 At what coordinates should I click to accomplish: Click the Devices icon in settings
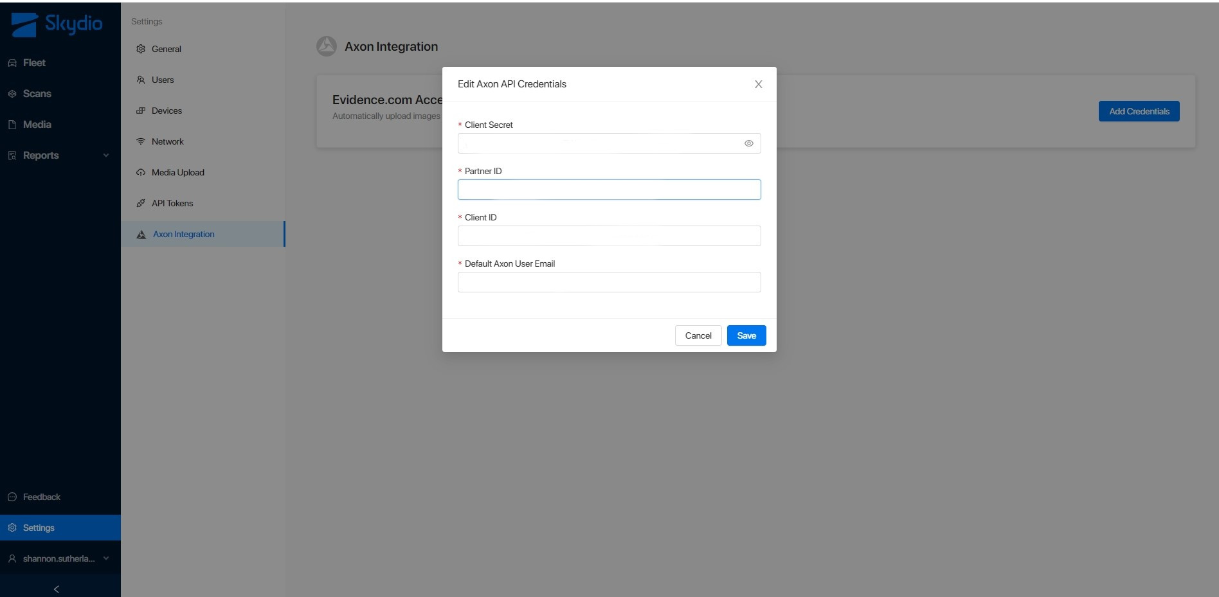[x=141, y=111]
